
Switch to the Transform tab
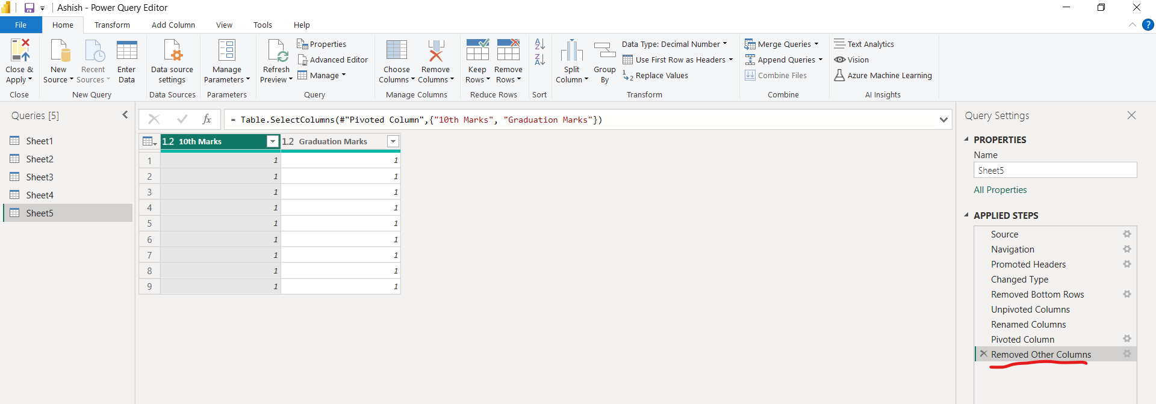[112, 25]
